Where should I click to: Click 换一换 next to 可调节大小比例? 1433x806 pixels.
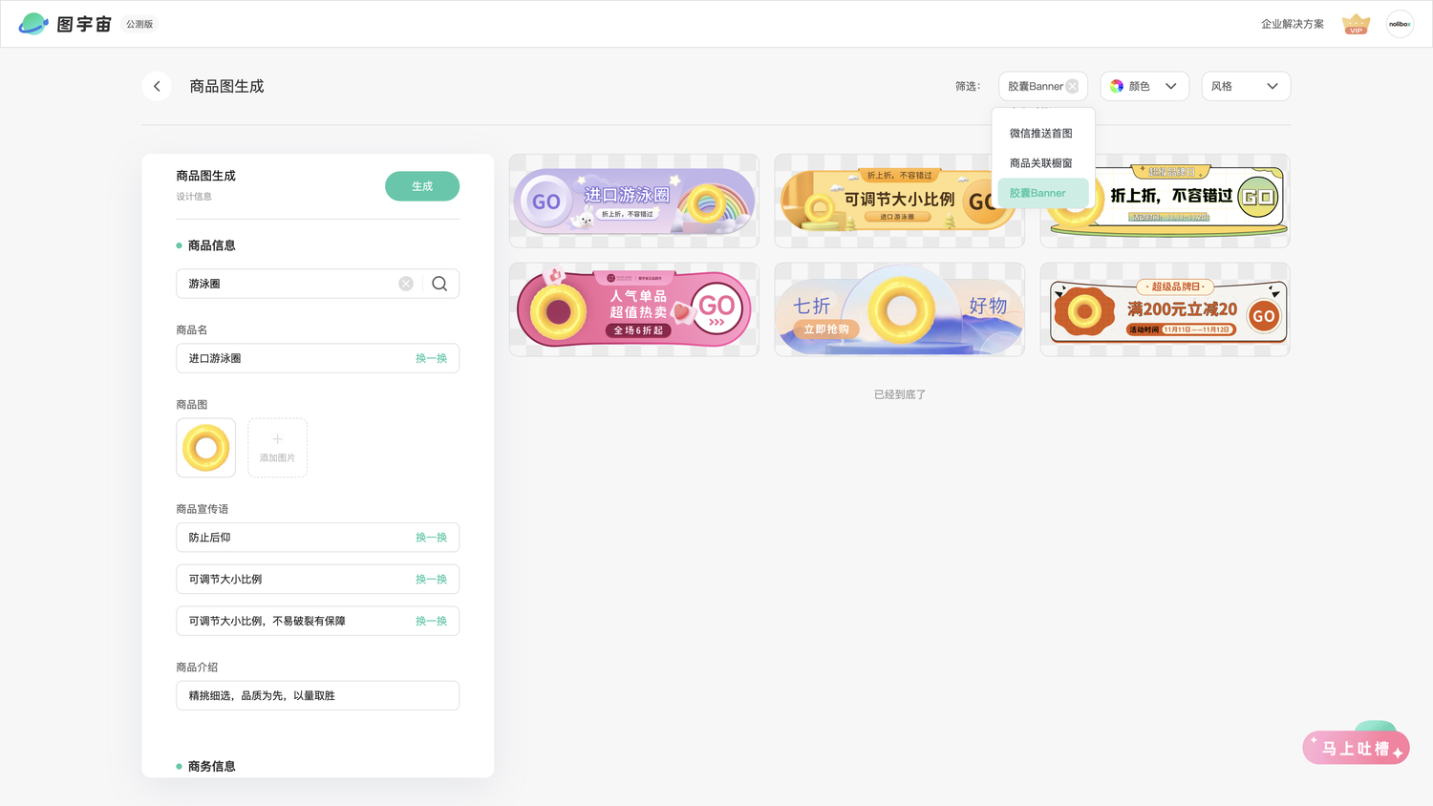[431, 580]
